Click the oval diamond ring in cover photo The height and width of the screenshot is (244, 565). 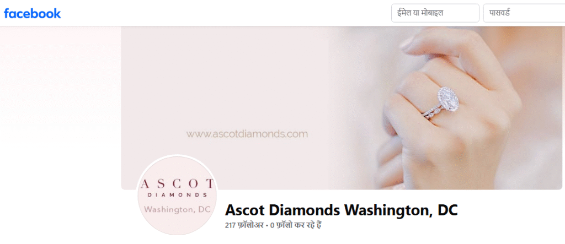[x=448, y=98]
